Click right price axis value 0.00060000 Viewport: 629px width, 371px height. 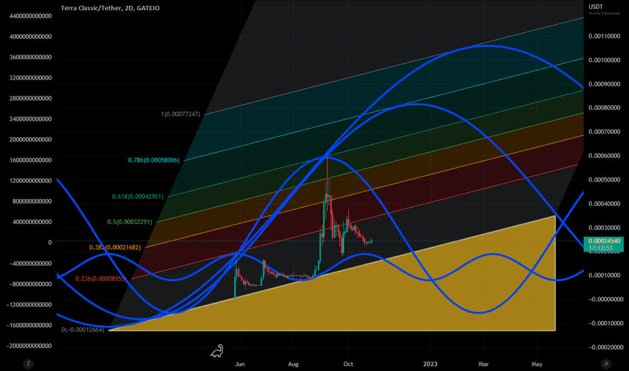(x=604, y=156)
